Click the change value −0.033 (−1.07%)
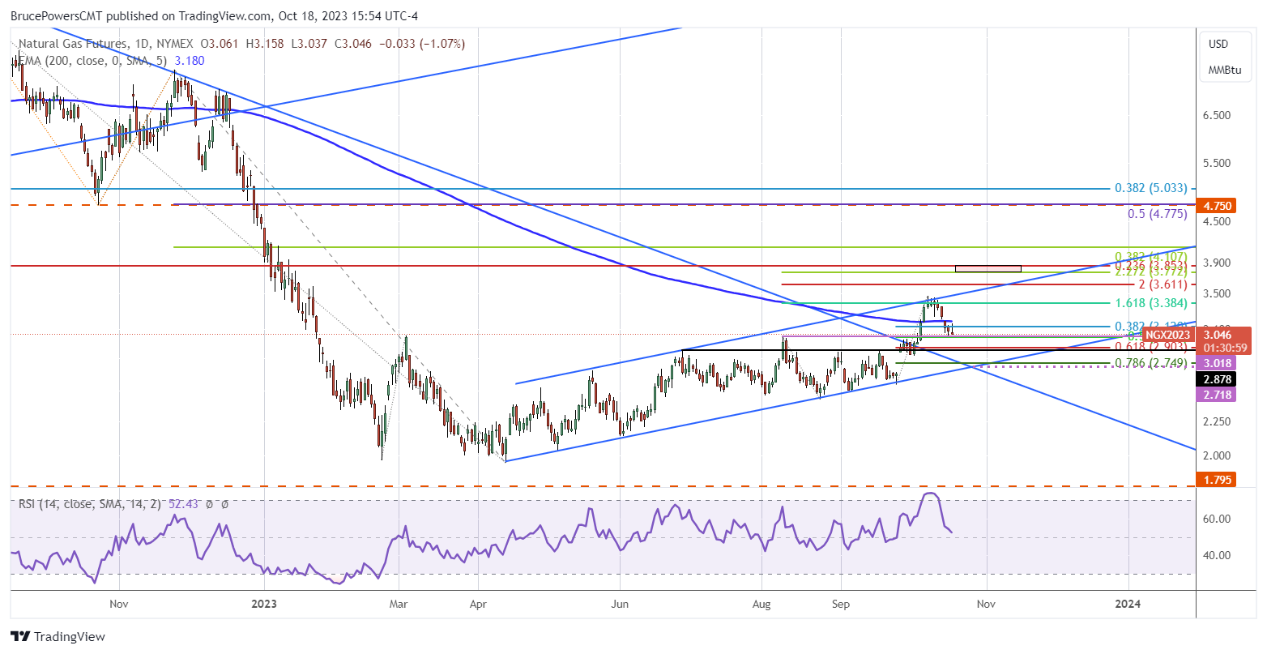The width and height of the screenshot is (1267, 654). pos(421,44)
